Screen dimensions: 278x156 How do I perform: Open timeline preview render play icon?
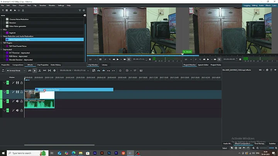click(127, 71)
